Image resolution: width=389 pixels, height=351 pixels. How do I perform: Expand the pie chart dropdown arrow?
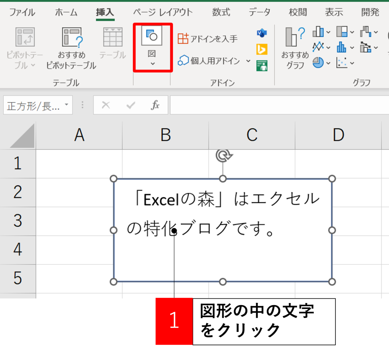click(x=328, y=63)
